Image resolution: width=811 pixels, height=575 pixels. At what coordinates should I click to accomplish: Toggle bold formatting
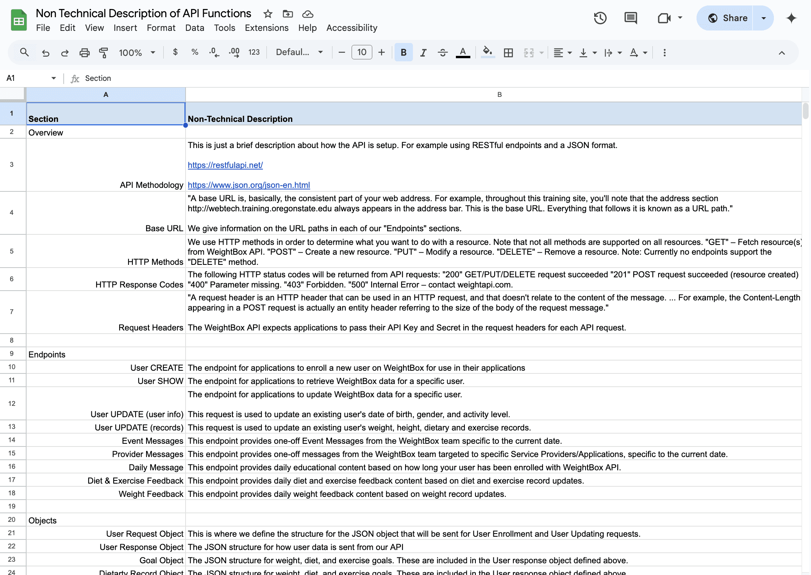404,52
